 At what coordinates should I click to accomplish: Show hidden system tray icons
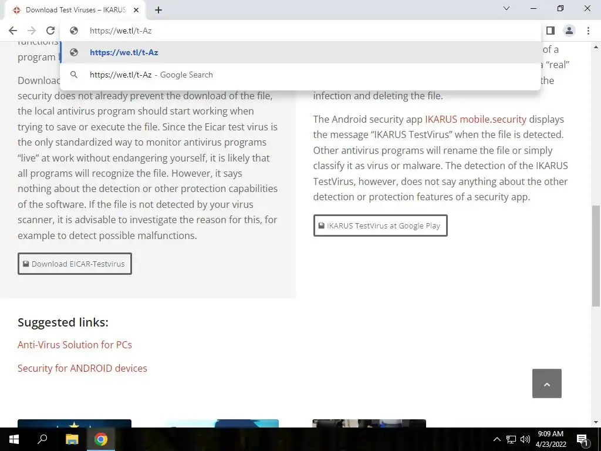coord(497,439)
